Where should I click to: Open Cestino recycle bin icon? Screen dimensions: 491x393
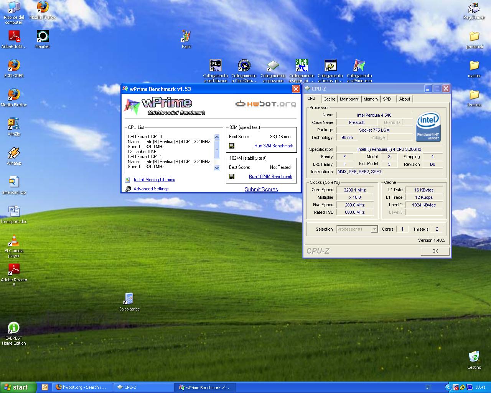click(x=474, y=360)
